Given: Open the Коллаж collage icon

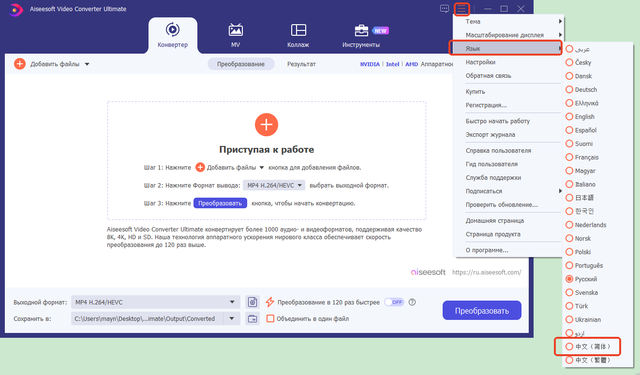Looking at the screenshot, I should coord(298,30).
